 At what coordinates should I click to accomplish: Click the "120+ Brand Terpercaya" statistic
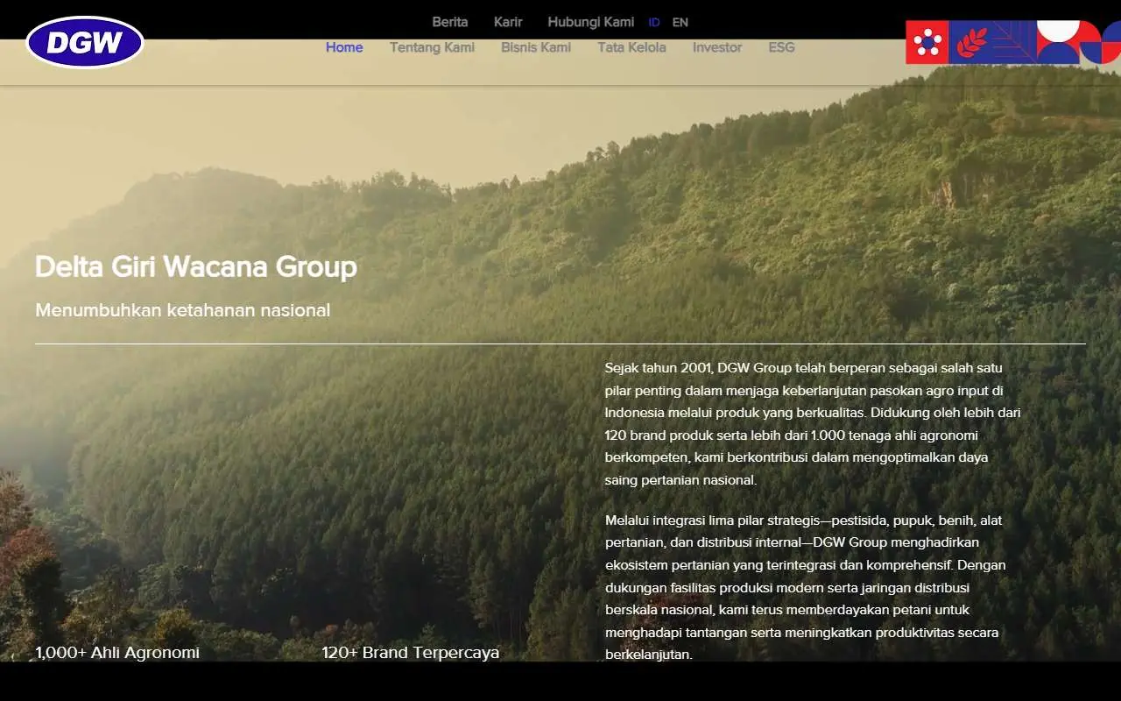411,652
